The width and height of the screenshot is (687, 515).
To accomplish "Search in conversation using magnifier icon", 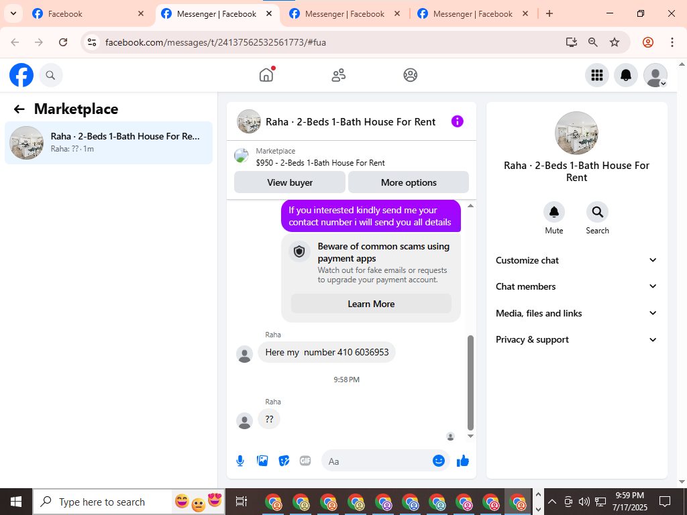I will point(597,212).
